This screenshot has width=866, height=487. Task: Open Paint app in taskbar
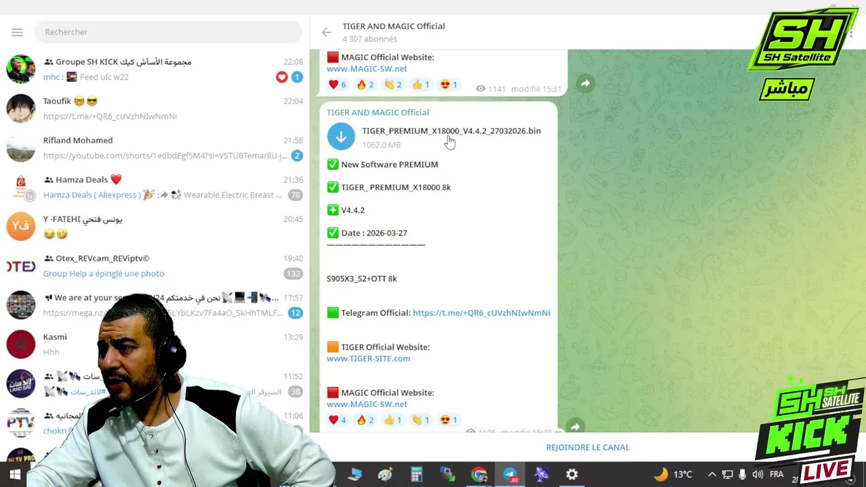click(386, 475)
